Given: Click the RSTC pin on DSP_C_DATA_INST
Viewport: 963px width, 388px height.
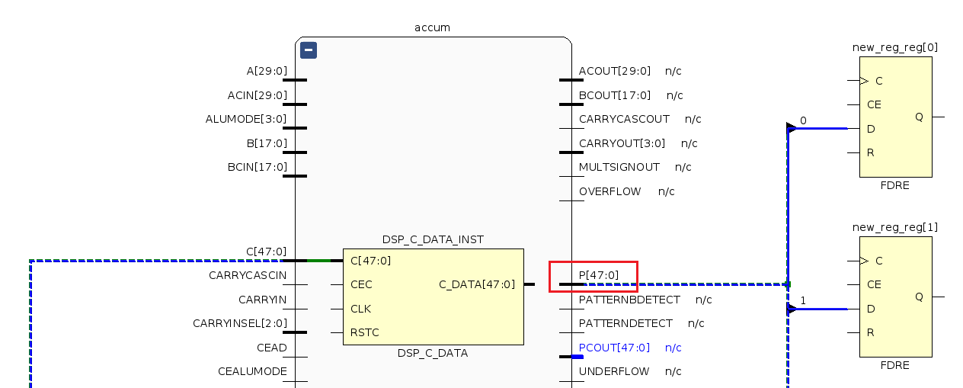Looking at the screenshot, I should pos(364,332).
